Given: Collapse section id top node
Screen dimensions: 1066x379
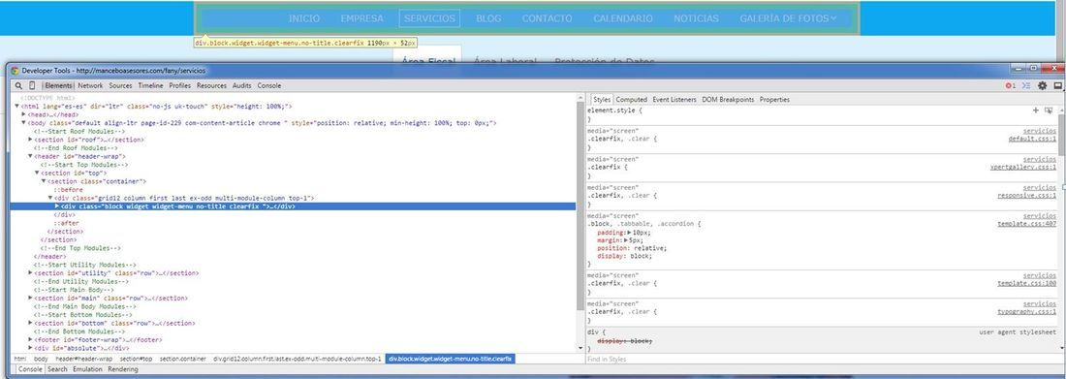Looking at the screenshot, I should tap(37, 173).
